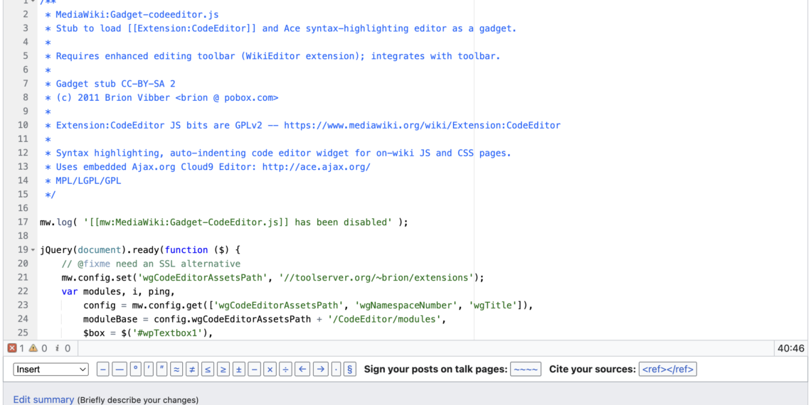The width and height of the screenshot is (811, 405).
Task: Click the 40:46 cursor position indicator
Action: tap(791, 348)
